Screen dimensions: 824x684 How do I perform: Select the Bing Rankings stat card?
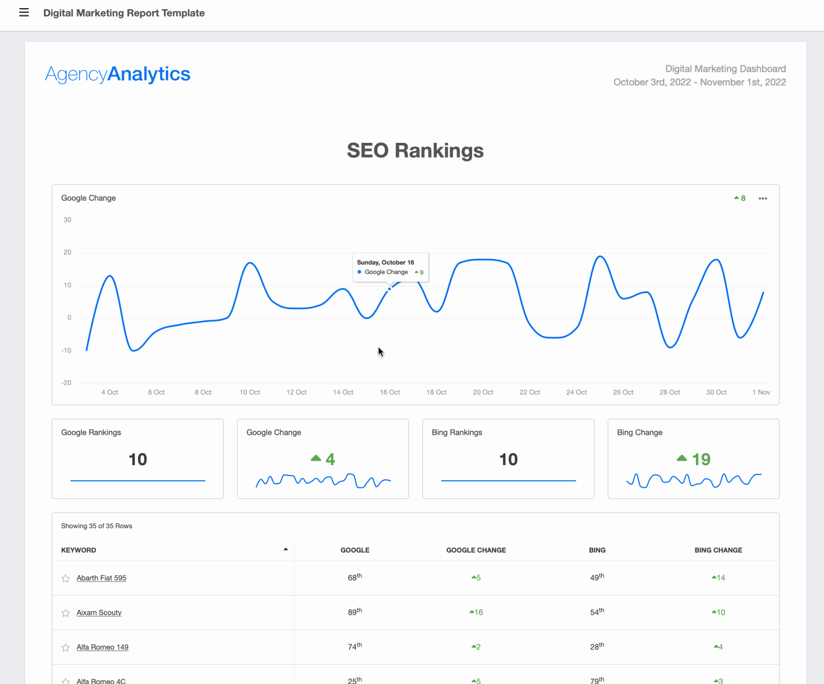(x=508, y=459)
